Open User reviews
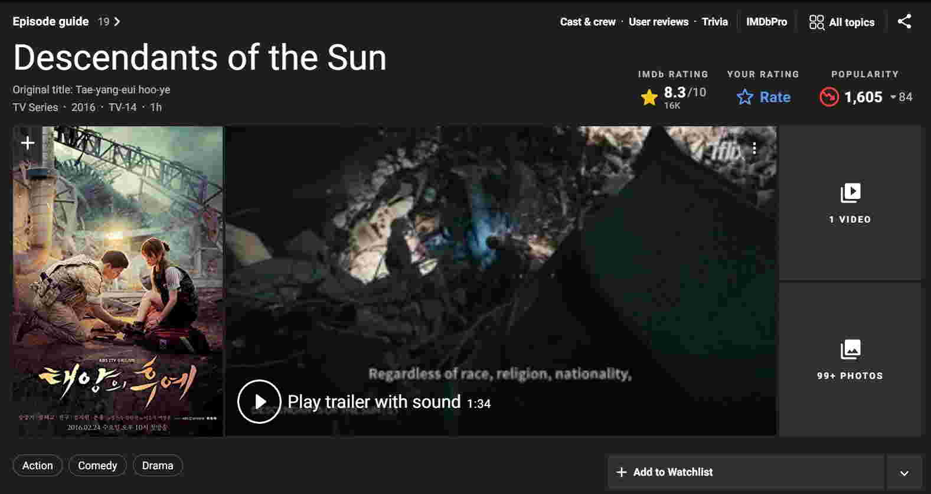This screenshot has width=931, height=494. click(658, 22)
